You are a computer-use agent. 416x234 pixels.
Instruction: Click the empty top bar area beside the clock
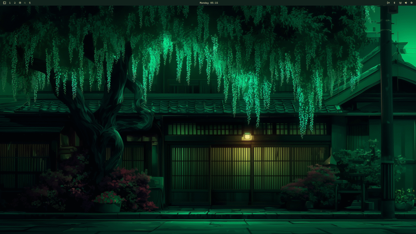tap(284, 3)
